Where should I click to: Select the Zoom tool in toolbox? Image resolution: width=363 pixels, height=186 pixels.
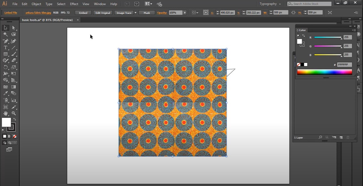click(x=14, y=113)
